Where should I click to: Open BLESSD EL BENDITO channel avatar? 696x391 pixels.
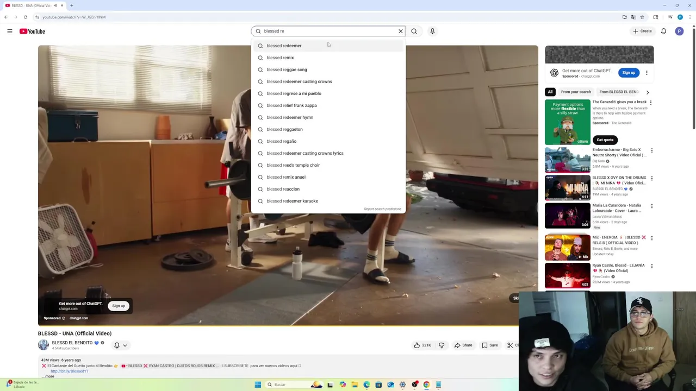pyautogui.click(x=43, y=345)
